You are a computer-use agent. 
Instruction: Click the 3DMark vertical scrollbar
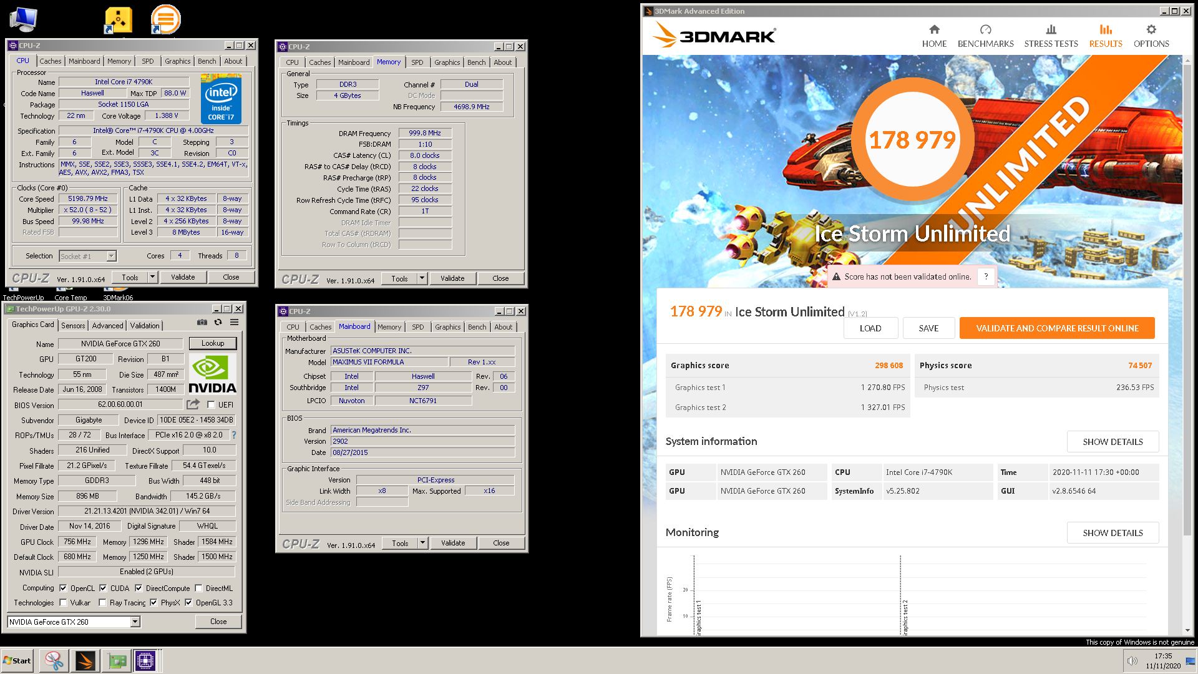pyautogui.click(x=1187, y=300)
